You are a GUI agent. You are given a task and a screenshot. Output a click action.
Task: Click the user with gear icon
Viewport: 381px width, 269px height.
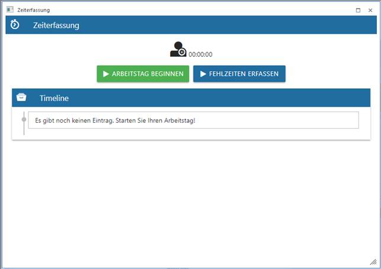[178, 50]
